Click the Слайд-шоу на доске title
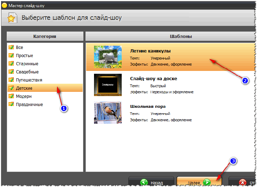 pos(154,79)
